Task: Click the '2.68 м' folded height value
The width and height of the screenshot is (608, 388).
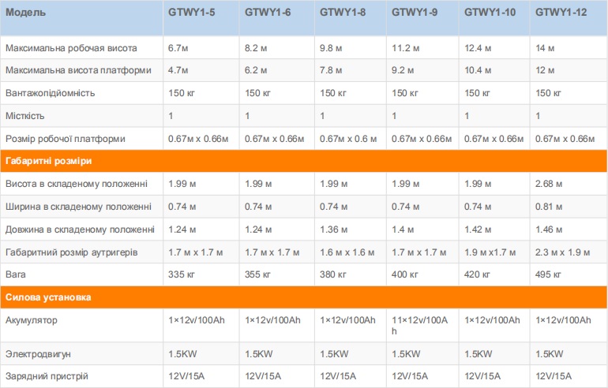Action: pyautogui.click(x=548, y=184)
